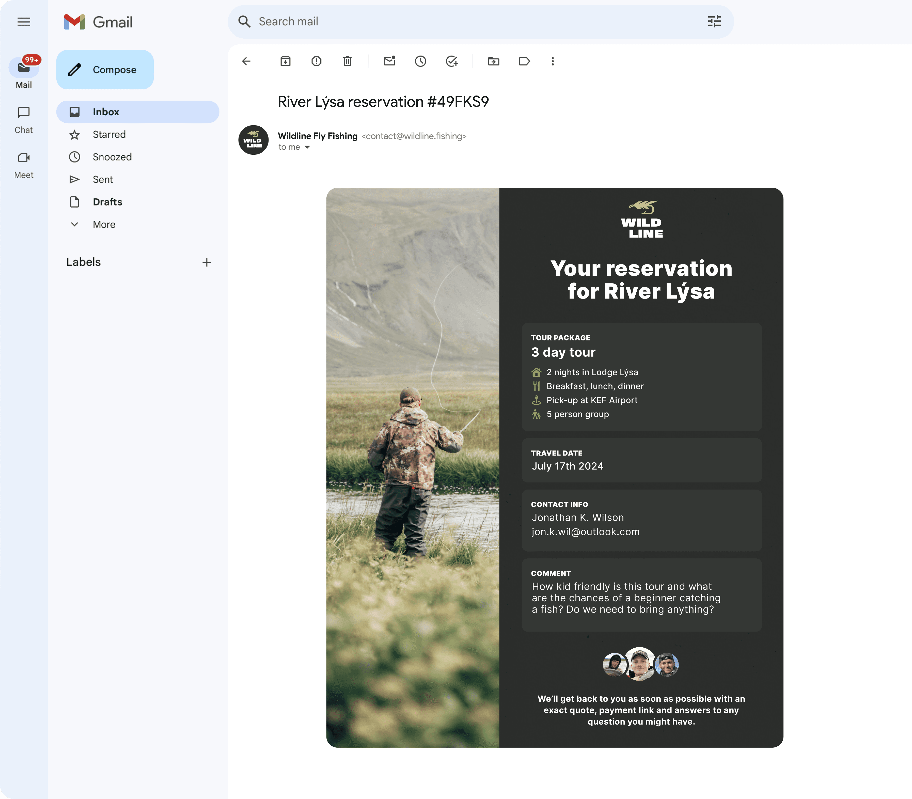The image size is (912, 799).
Task: Click the Move to folder icon
Action: point(493,61)
